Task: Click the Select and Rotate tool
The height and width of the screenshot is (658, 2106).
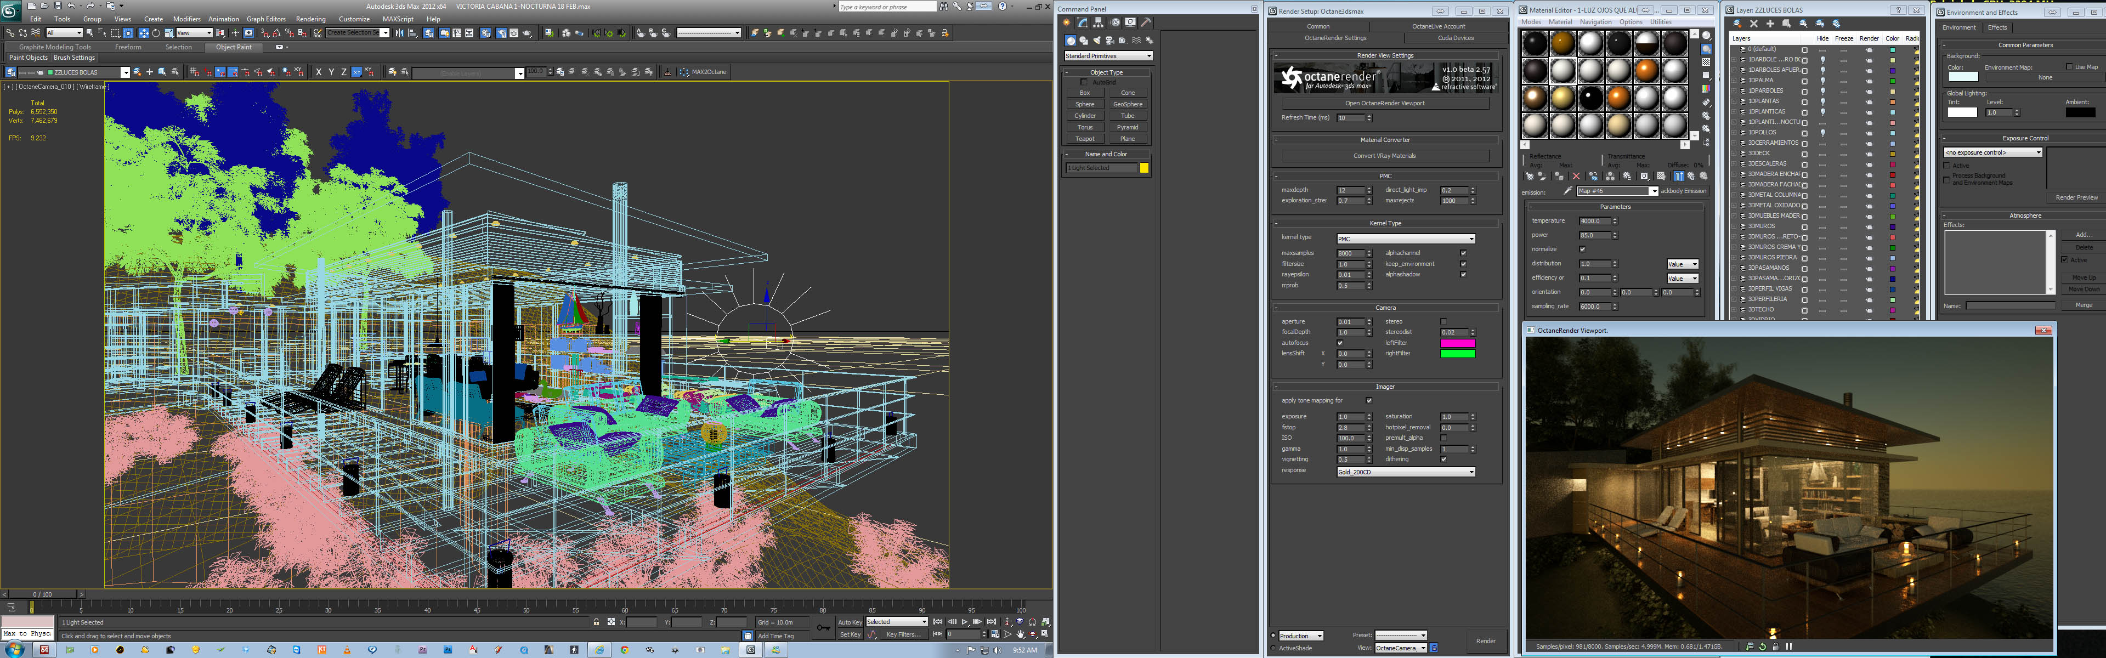Action: pos(156,33)
